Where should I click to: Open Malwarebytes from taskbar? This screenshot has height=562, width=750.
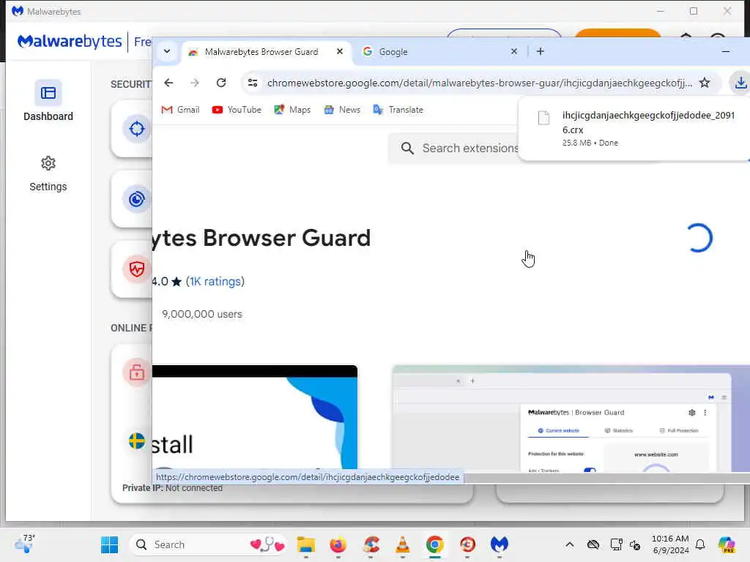[x=500, y=544]
